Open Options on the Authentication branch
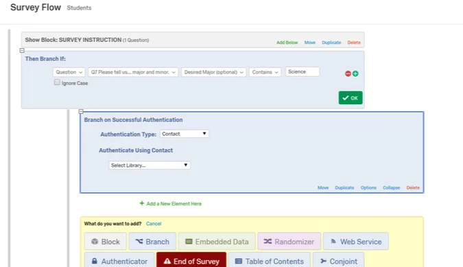Screen dimensions: 463x267 coord(368,187)
